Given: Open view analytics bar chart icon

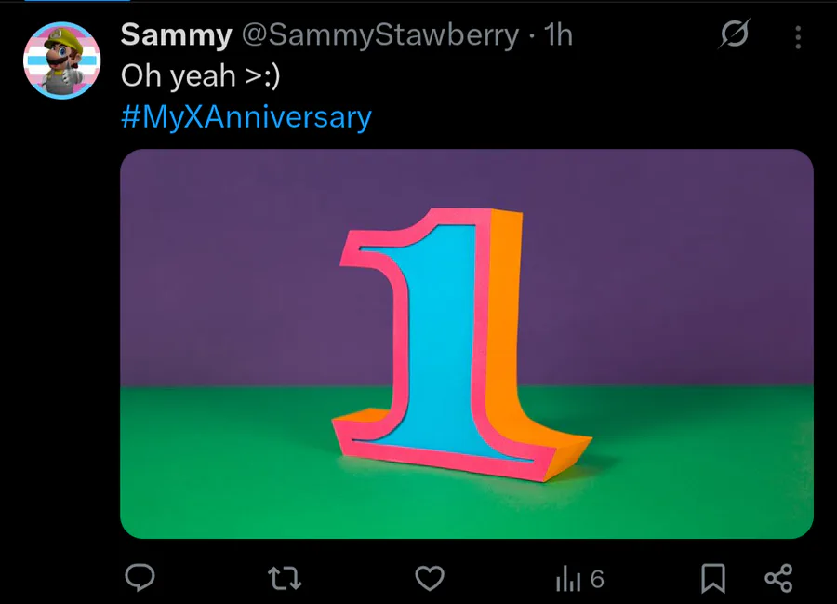Looking at the screenshot, I should 567,580.
